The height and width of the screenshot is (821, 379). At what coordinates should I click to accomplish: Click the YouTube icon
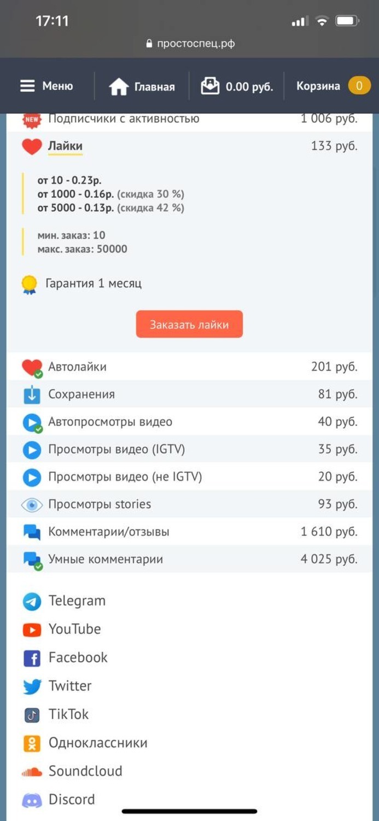(32, 630)
